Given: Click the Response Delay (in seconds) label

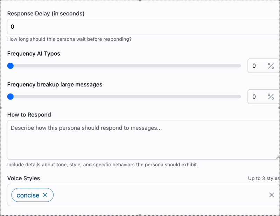Looking at the screenshot, I should tap(46, 14).
